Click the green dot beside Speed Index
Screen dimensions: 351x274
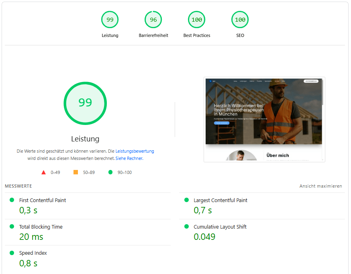pos(12,253)
